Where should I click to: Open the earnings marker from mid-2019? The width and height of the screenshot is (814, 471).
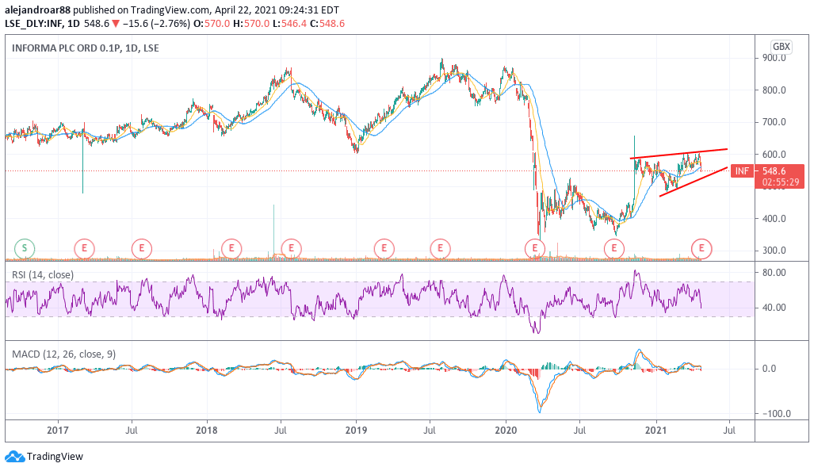point(440,249)
